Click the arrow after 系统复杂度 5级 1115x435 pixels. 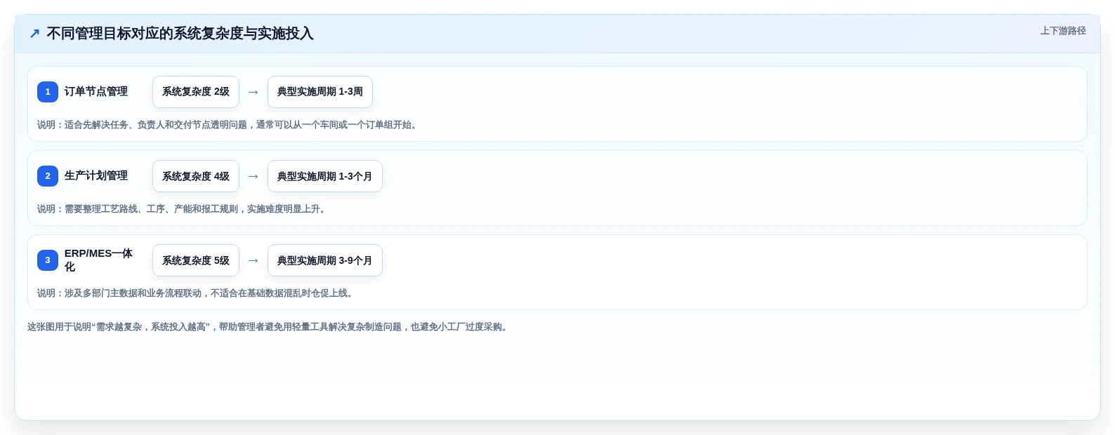[x=253, y=260]
